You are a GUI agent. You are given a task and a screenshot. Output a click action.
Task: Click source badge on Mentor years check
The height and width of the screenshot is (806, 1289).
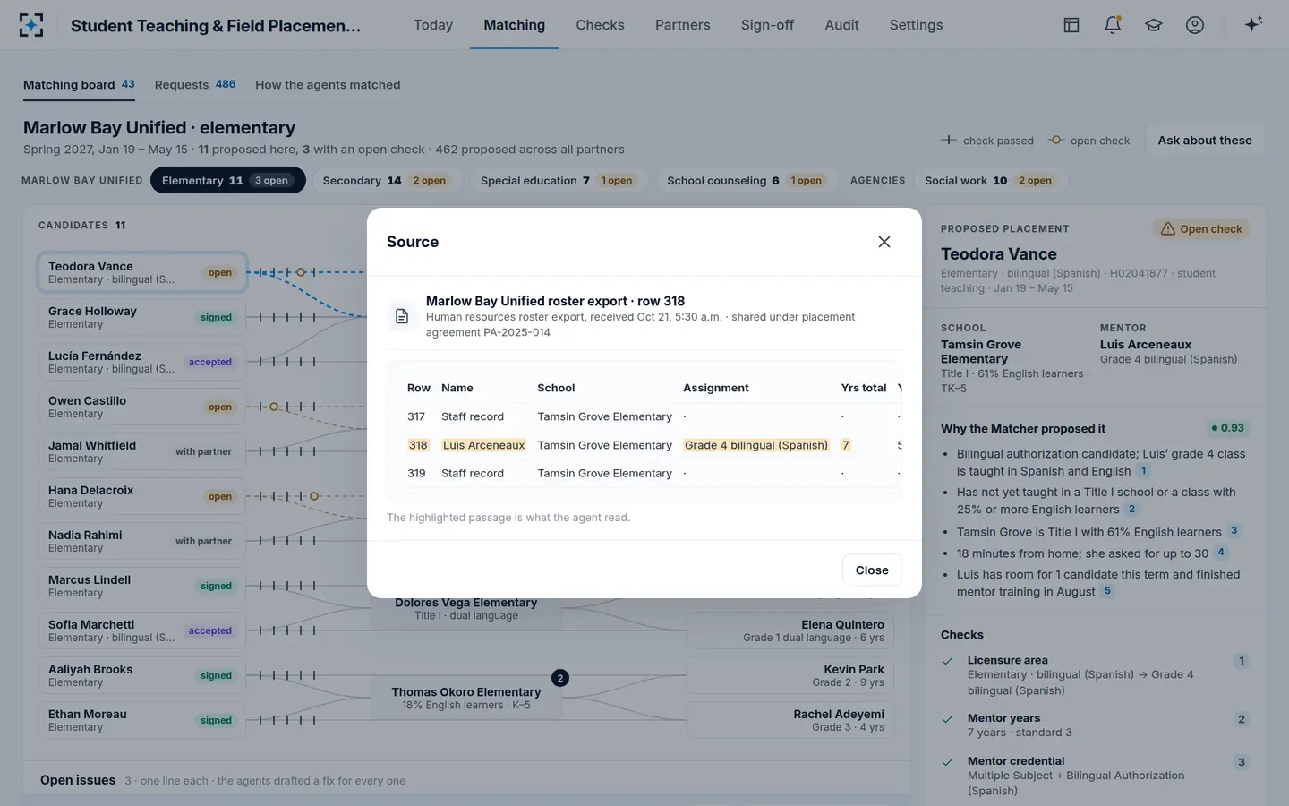pyautogui.click(x=1242, y=719)
